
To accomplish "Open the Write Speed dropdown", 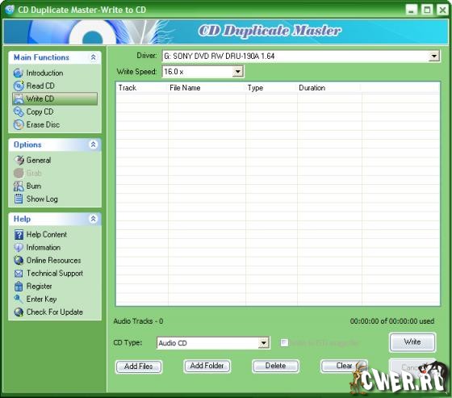I will coord(238,72).
